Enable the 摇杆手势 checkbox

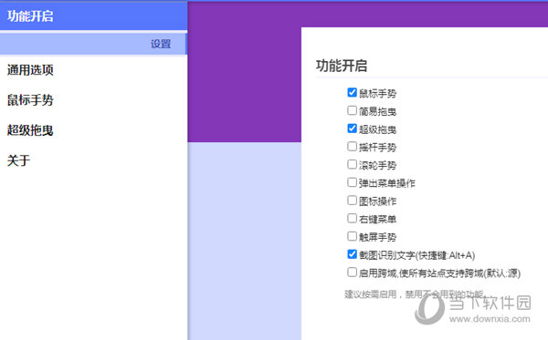pyautogui.click(x=352, y=147)
